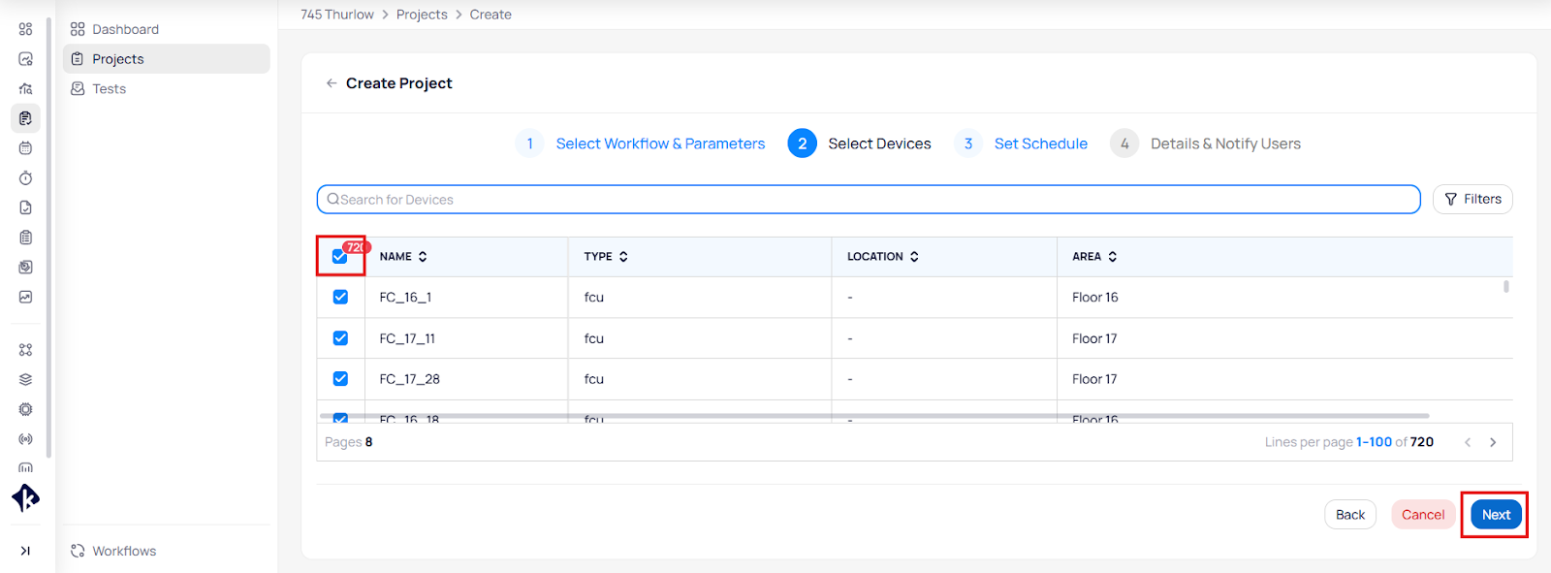
Task: Open the Select Workflow & Parameters step
Action: point(659,143)
